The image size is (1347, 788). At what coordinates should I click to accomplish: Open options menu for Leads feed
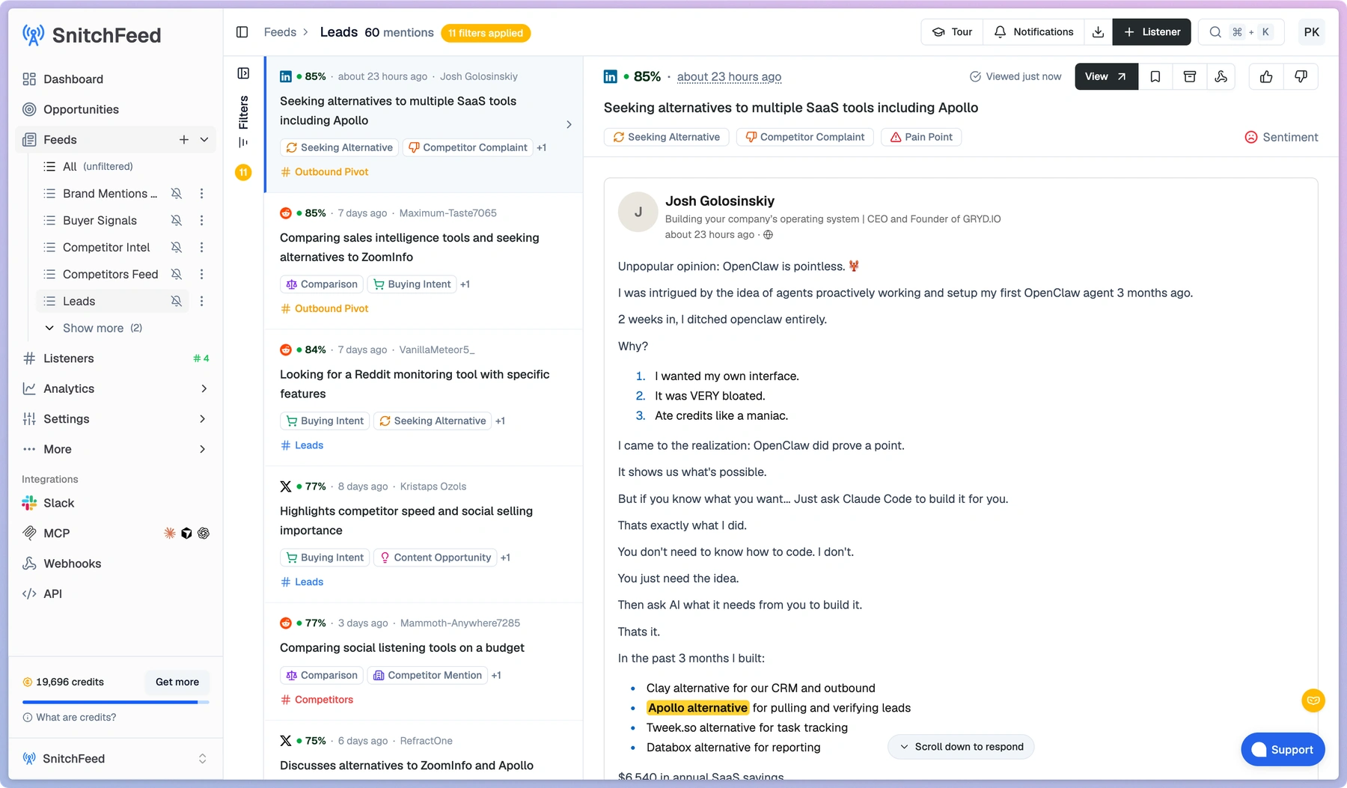pyautogui.click(x=201, y=302)
